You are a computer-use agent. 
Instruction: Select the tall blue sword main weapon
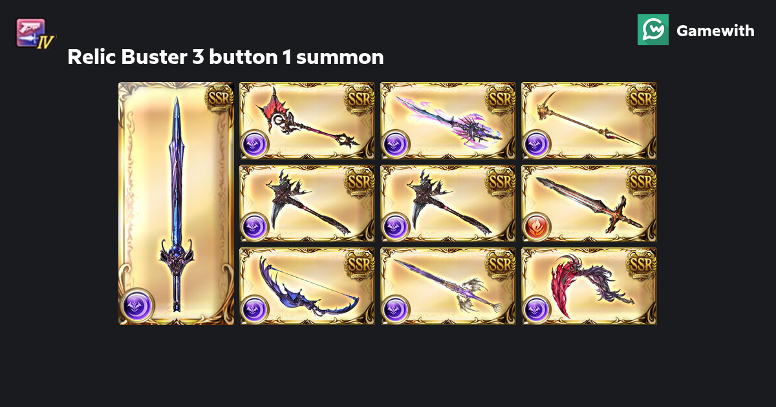176,203
